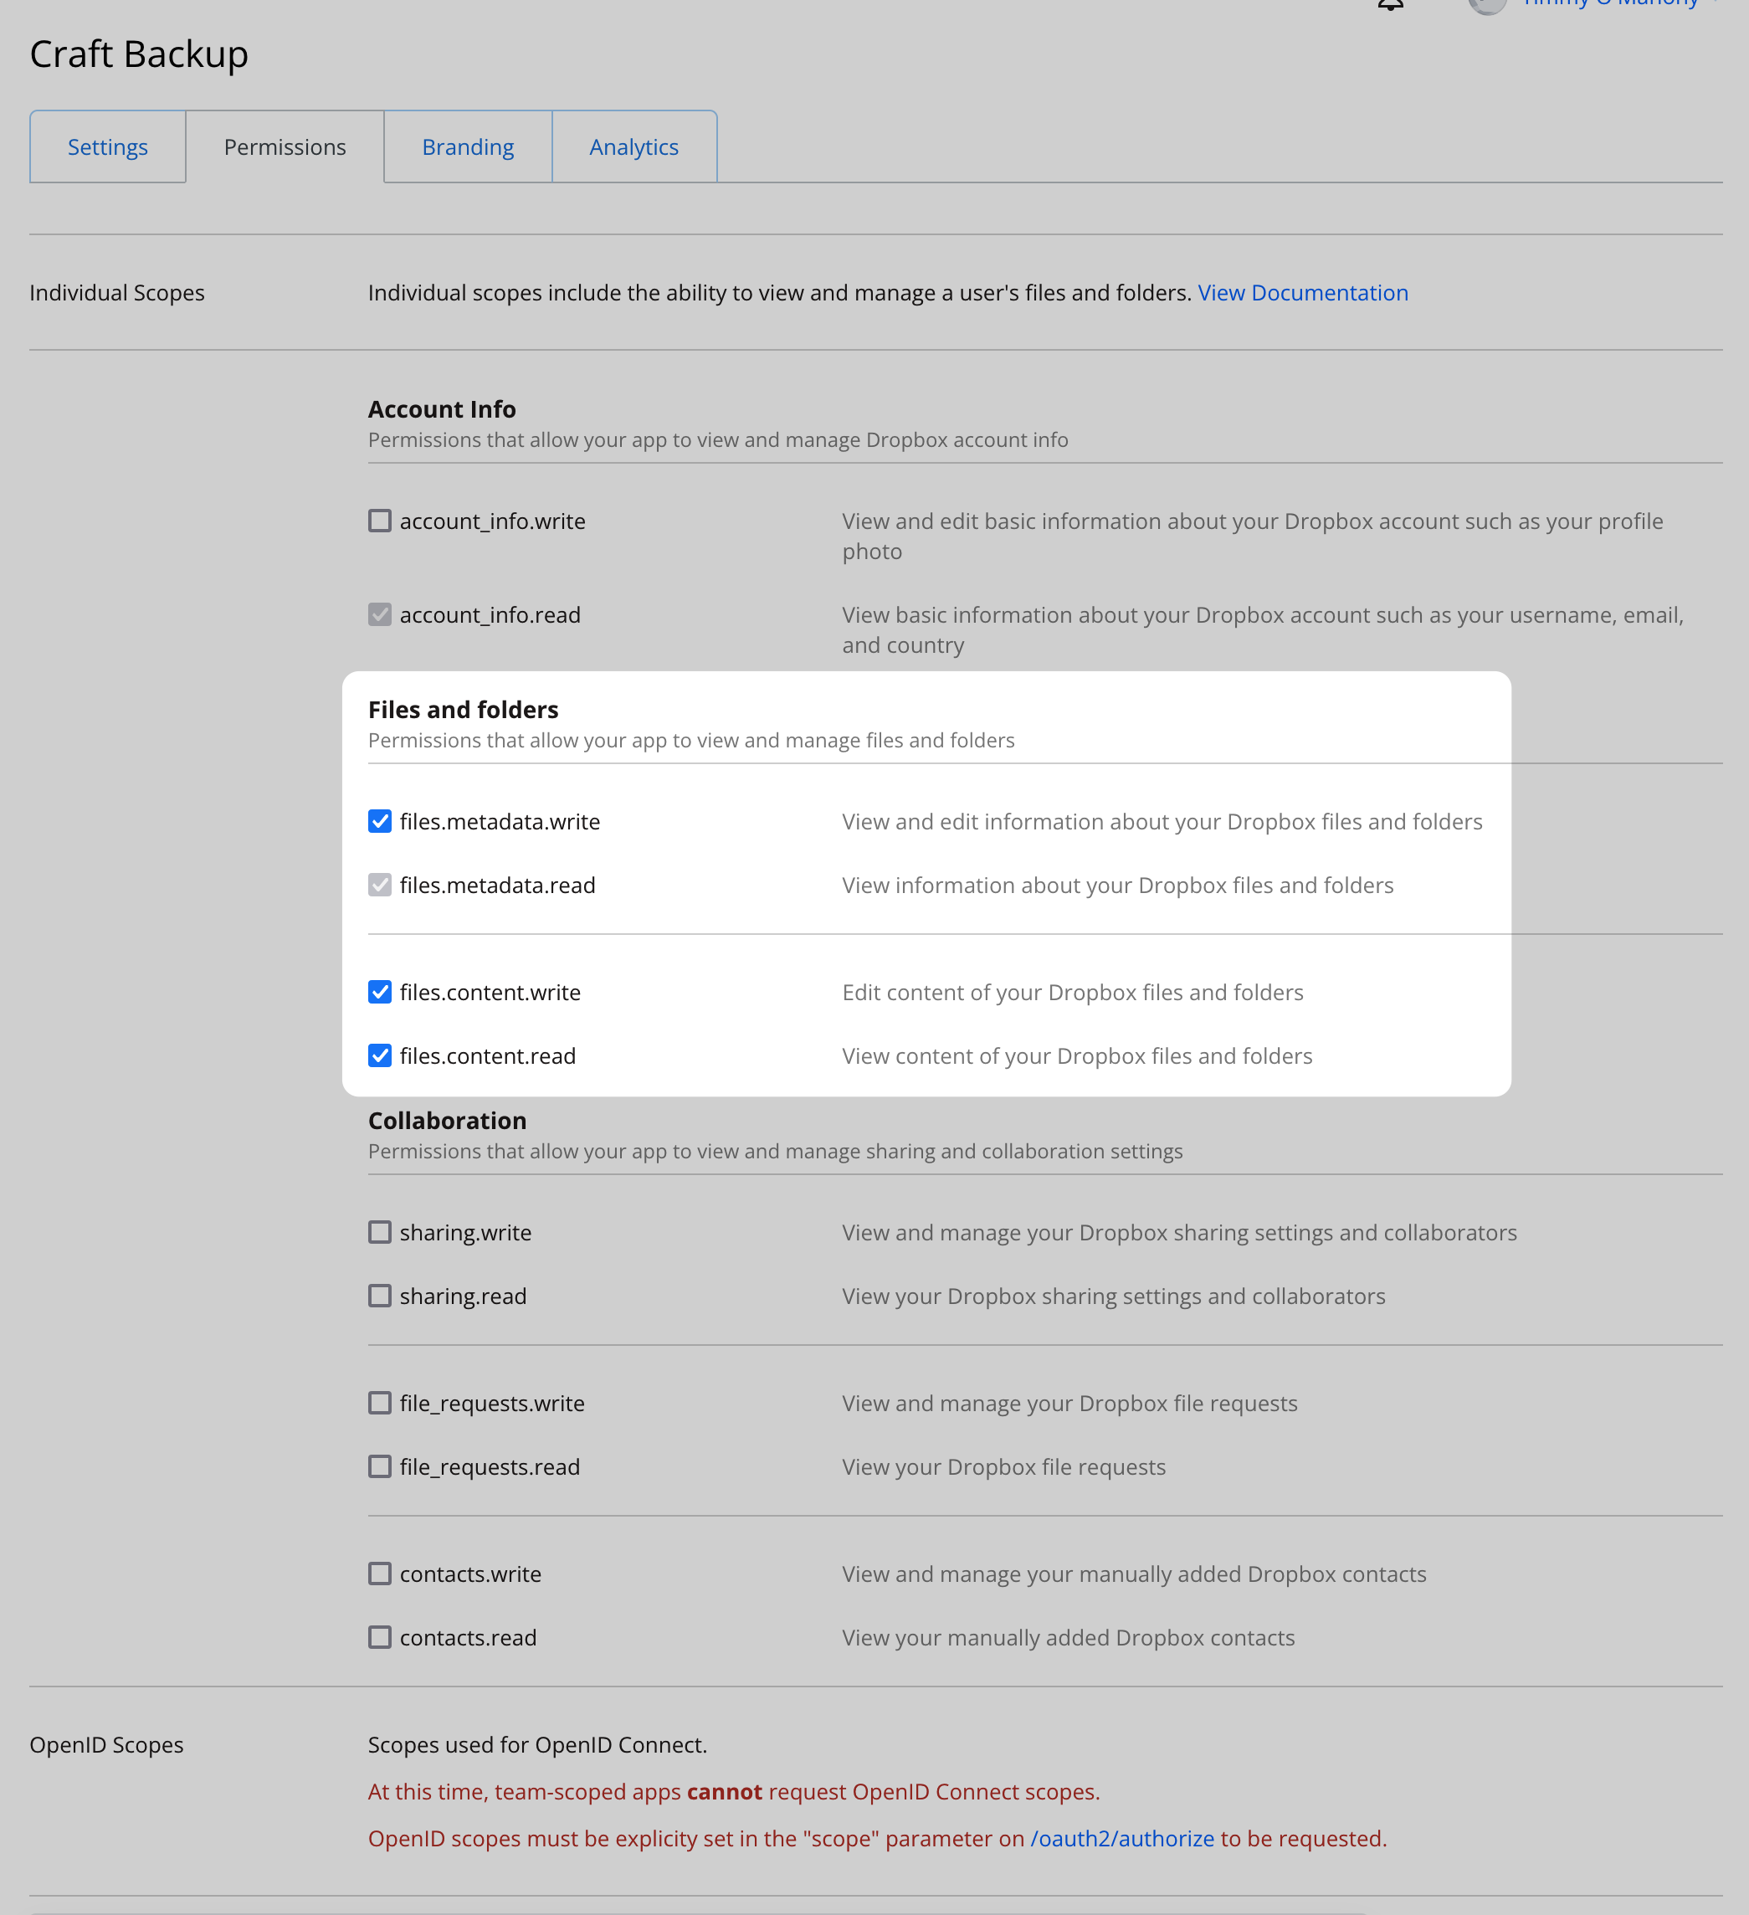Open the Analytics tab
Viewport: 1749px width, 1915px height.
point(634,147)
